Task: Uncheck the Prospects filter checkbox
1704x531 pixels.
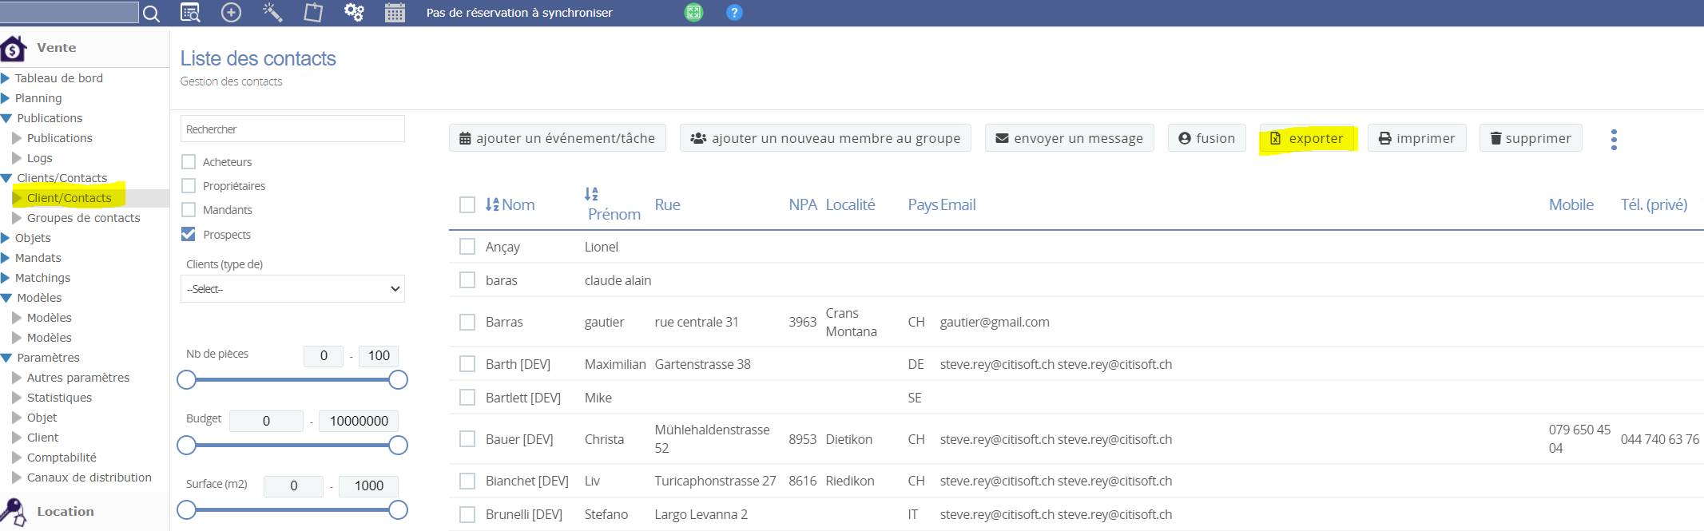Action: coord(189,235)
